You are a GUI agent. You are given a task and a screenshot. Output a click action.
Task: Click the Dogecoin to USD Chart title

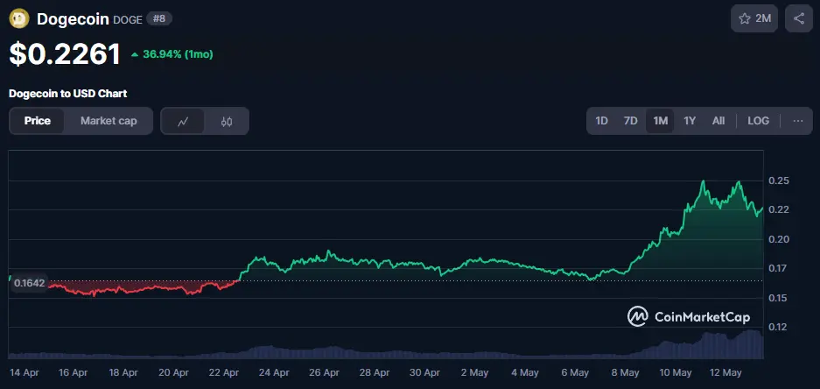tap(68, 94)
